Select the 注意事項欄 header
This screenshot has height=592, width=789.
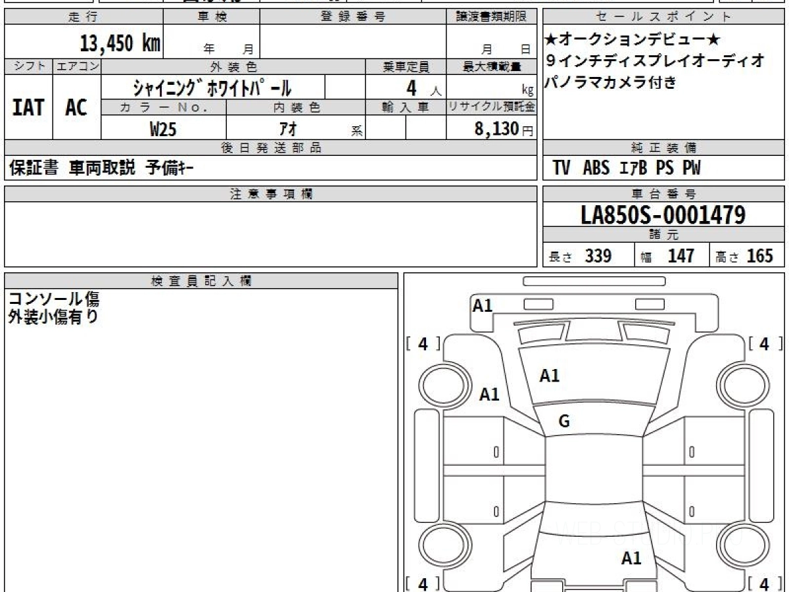271,194
